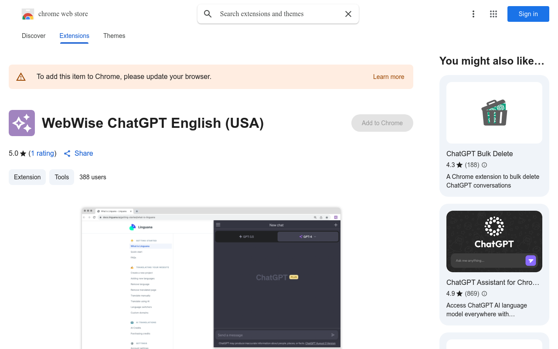The height and width of the screenshot is (349, 558).
Task: Clear the search box with X icon
Action: click(x=348, y=14)
